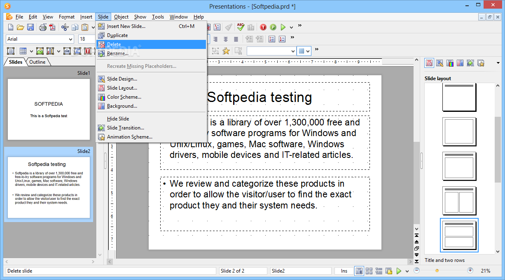The image size is (505, 280).
Task: Click the yellow star animation icon
Action: click(226, 51)
